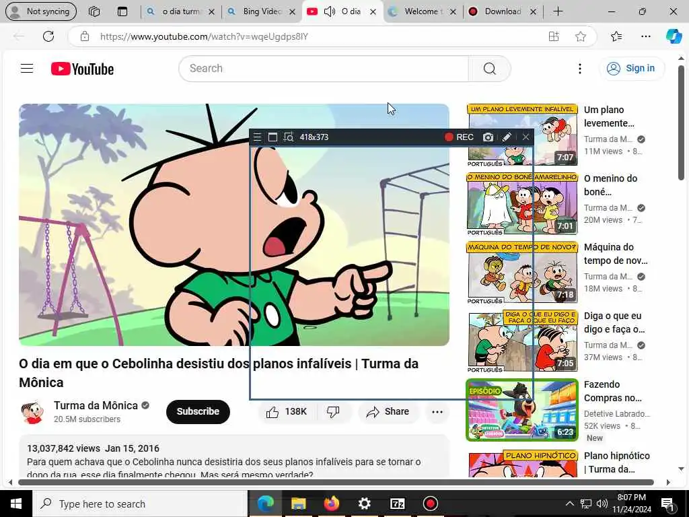
Task: Open 'Plano hipnótico | Turma da' video
Action: tap(616, 462)
